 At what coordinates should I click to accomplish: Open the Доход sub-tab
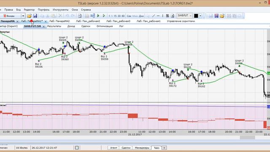[71, 26]
